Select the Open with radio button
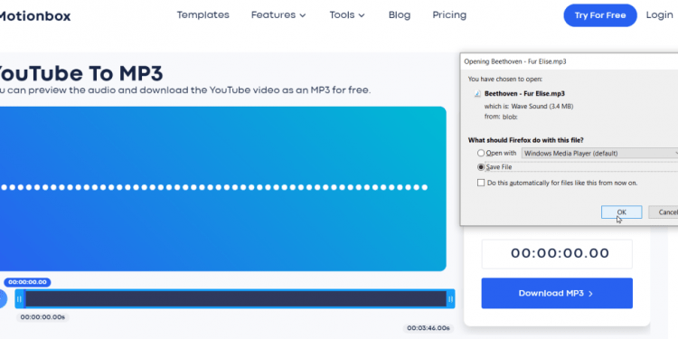This screenshot has height=339, width=678. pos(481,153)
